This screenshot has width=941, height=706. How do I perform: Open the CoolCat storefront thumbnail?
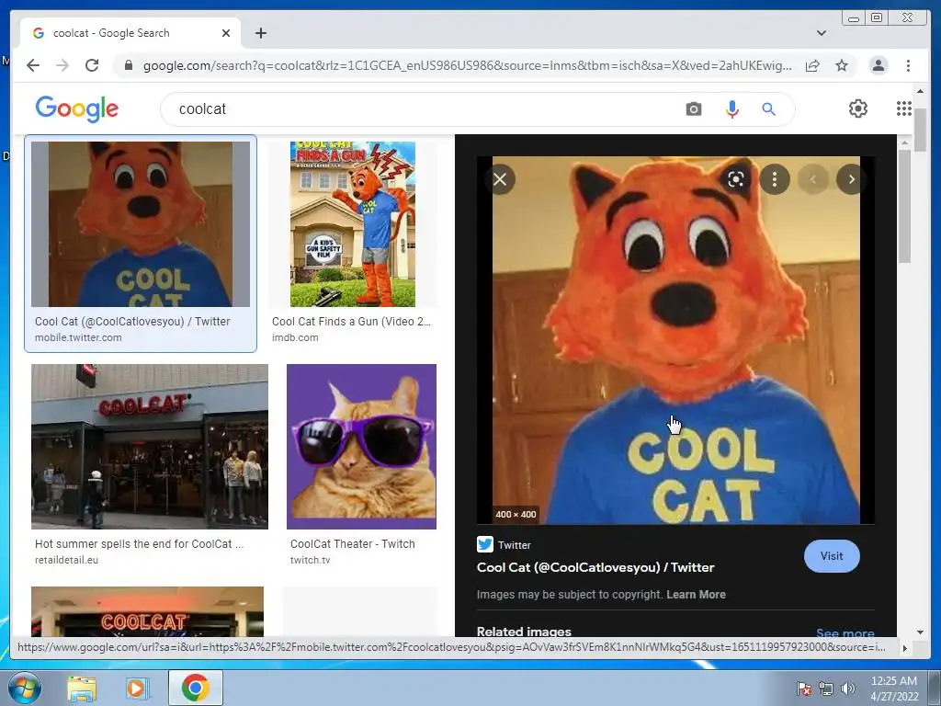coord(150,447)
